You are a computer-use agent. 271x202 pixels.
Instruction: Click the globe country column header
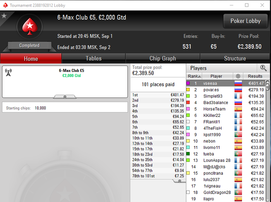238,76
